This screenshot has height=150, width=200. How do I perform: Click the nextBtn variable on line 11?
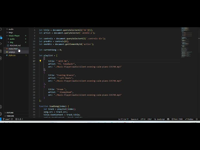coord(47,44)
